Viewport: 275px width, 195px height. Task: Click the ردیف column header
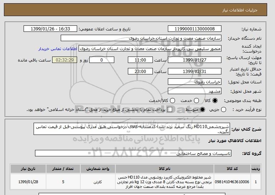pos(256,169)
